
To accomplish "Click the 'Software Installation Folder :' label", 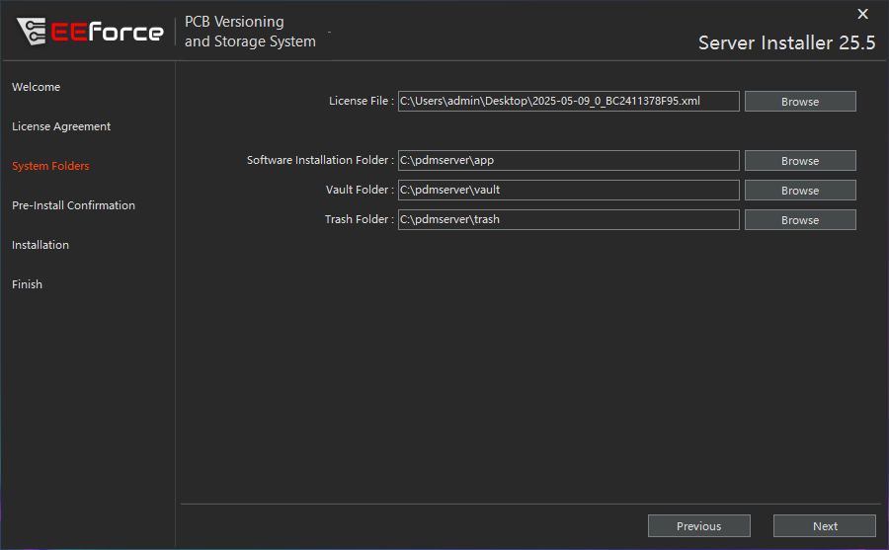I will tap(320, 160).
